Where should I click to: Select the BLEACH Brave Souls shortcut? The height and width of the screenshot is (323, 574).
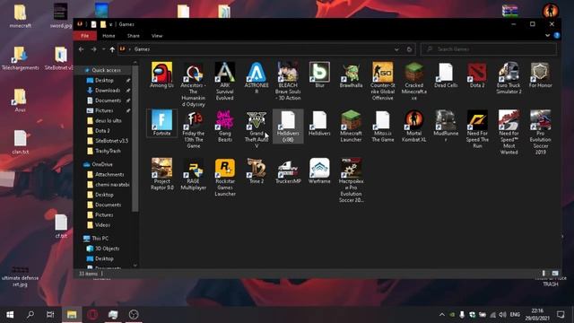click(288, 81)
